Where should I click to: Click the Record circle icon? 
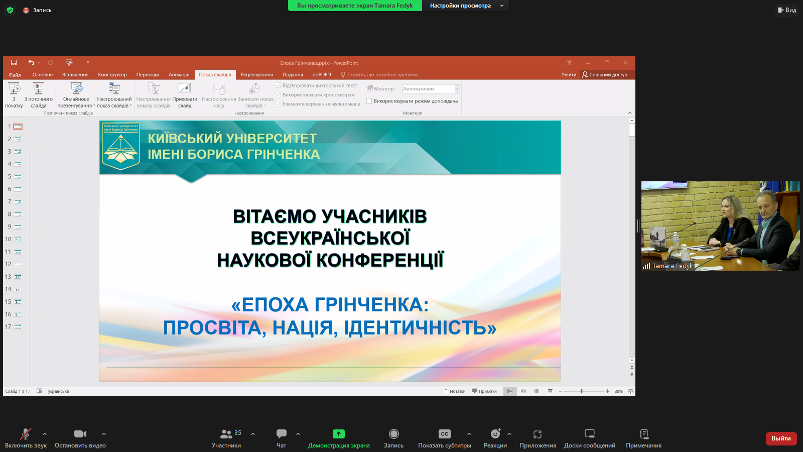(394, 434)
